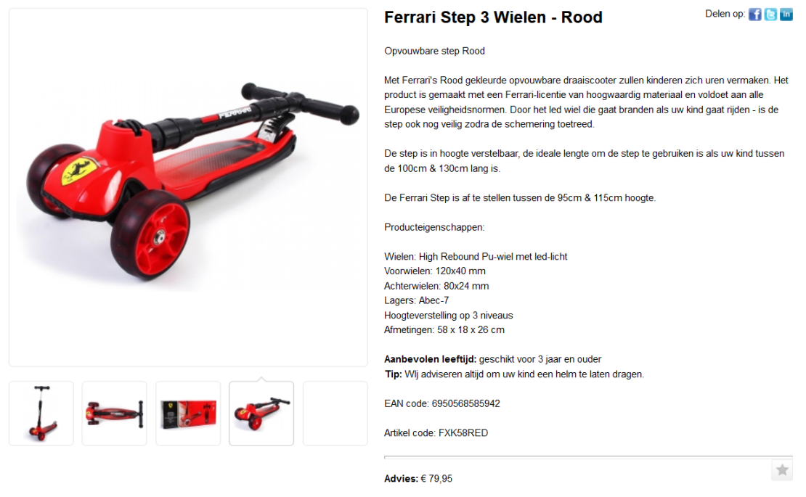
Task: Select the folded scooter thumbnail
Action: [x=261, y=414]
